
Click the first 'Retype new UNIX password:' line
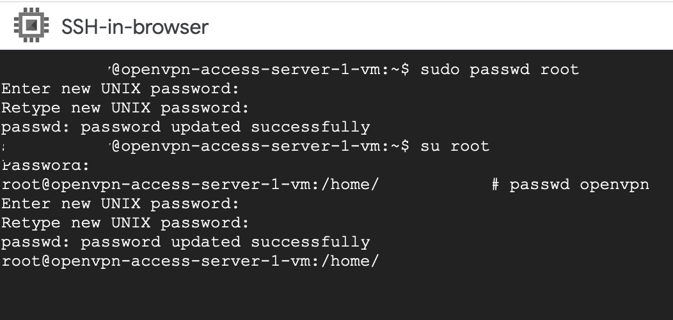click(x=125, y=108)
